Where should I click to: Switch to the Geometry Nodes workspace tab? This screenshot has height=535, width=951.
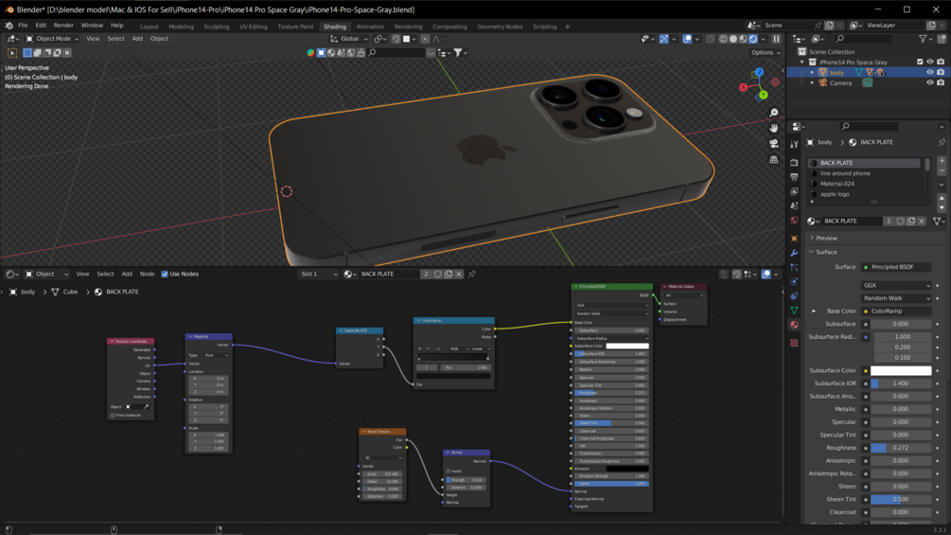coord(500,27)
